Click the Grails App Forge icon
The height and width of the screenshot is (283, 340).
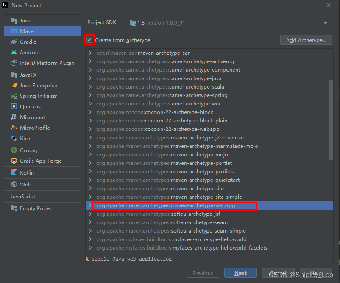coord(14,161)
